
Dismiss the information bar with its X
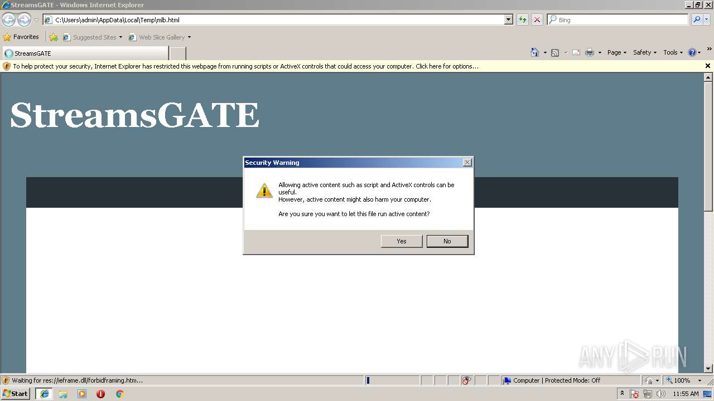coord(708,66)
